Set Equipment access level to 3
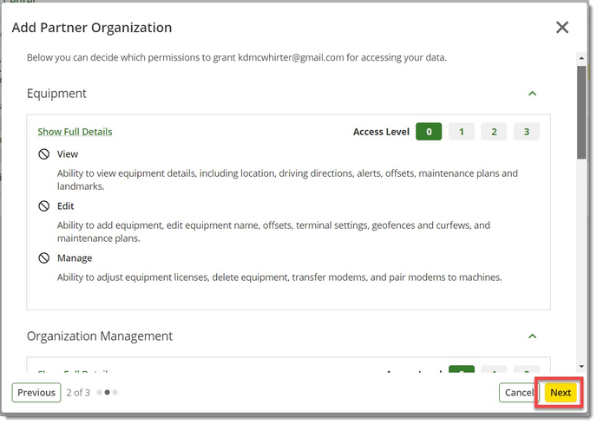 point(526,132)
